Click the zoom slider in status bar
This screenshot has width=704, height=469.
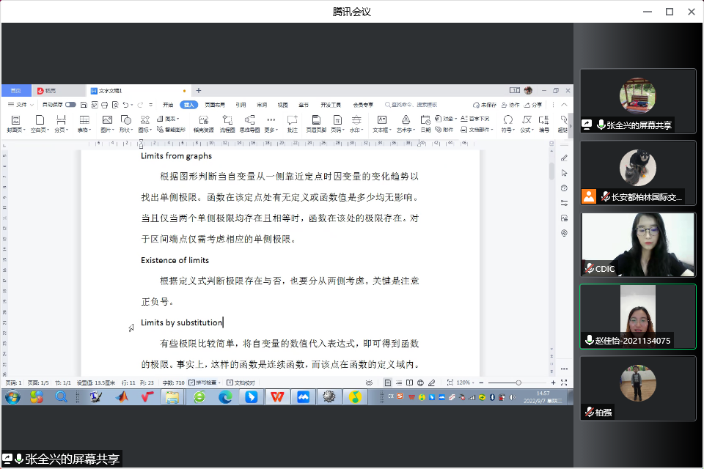click(x=518, y=383)
